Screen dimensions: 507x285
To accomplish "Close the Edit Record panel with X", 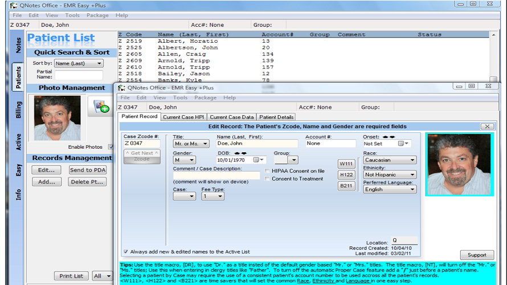I will click(x=487, y=127).
